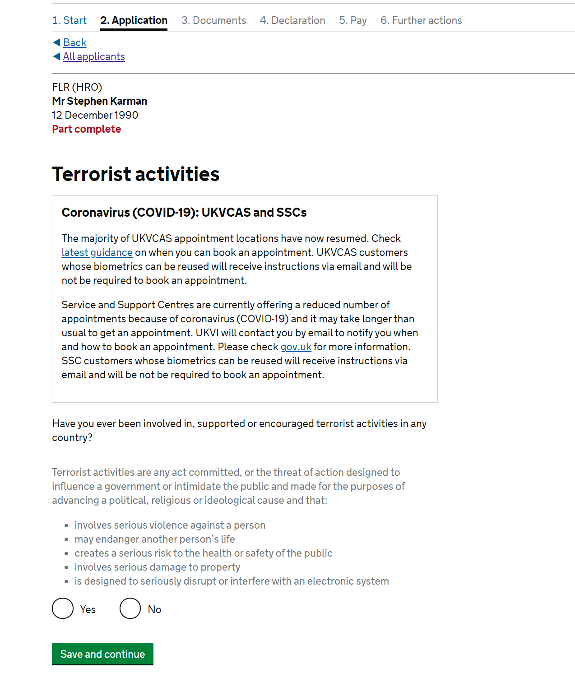Open the 4. Declaration step
Viewport: 575px width, 674px height.
point(292,20)
